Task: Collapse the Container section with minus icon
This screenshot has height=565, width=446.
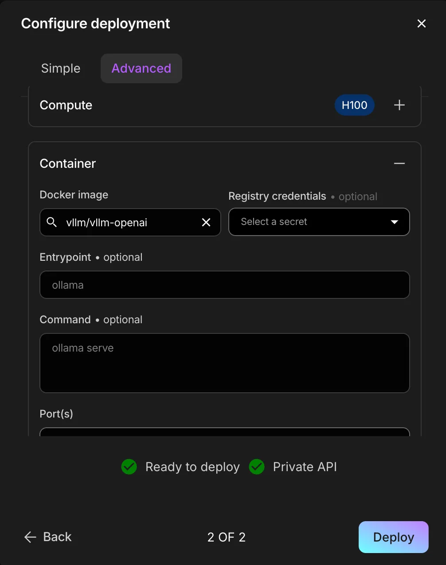Action: (399, 163)
